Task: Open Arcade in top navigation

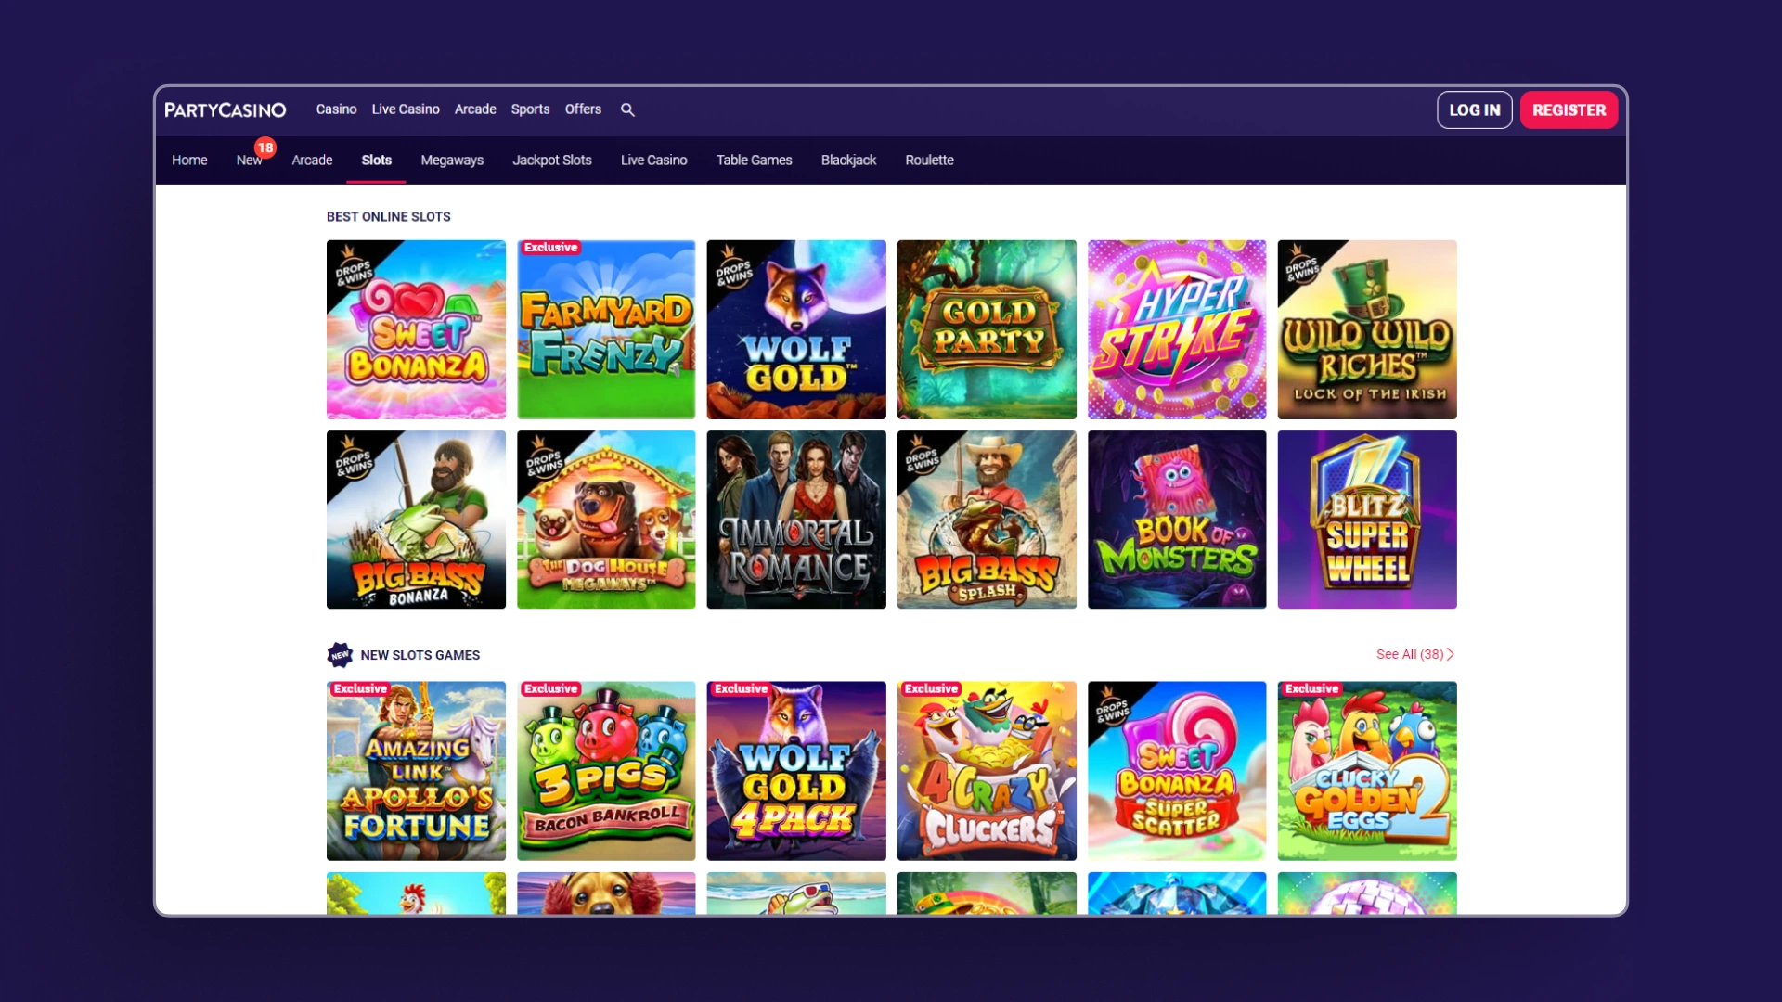Action: point(475,109)
